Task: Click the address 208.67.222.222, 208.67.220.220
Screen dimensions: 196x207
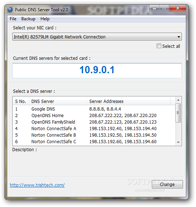Action: click(x=123, y=116)
